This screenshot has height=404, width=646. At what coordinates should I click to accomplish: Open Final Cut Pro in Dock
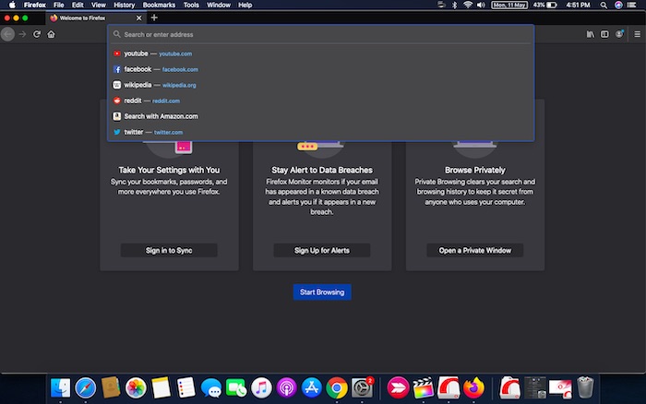[x=423, y=388]
